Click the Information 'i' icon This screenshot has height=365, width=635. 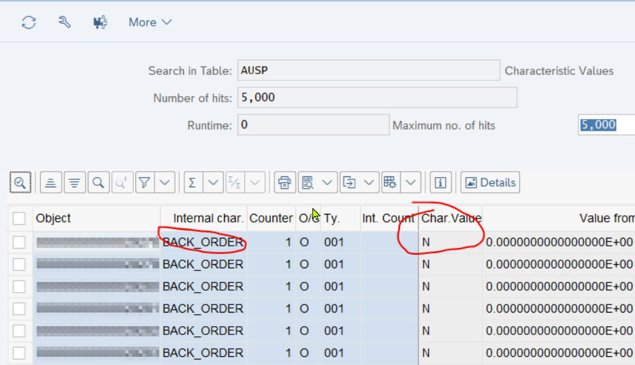[x=441, y=182]
